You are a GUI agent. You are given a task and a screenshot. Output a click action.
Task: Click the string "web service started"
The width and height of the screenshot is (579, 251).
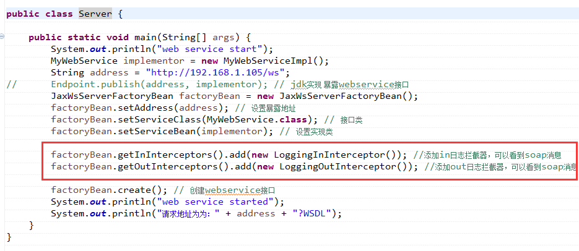(215, 202)
